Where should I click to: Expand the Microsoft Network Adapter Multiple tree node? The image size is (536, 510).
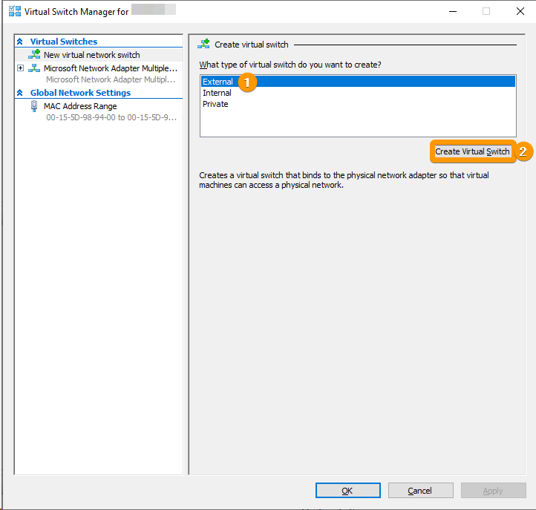(x=21, y=68)
